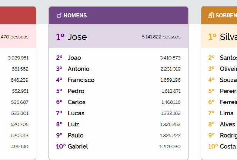
Task: Select the surname Costa
Action: [x=228, y=146]
